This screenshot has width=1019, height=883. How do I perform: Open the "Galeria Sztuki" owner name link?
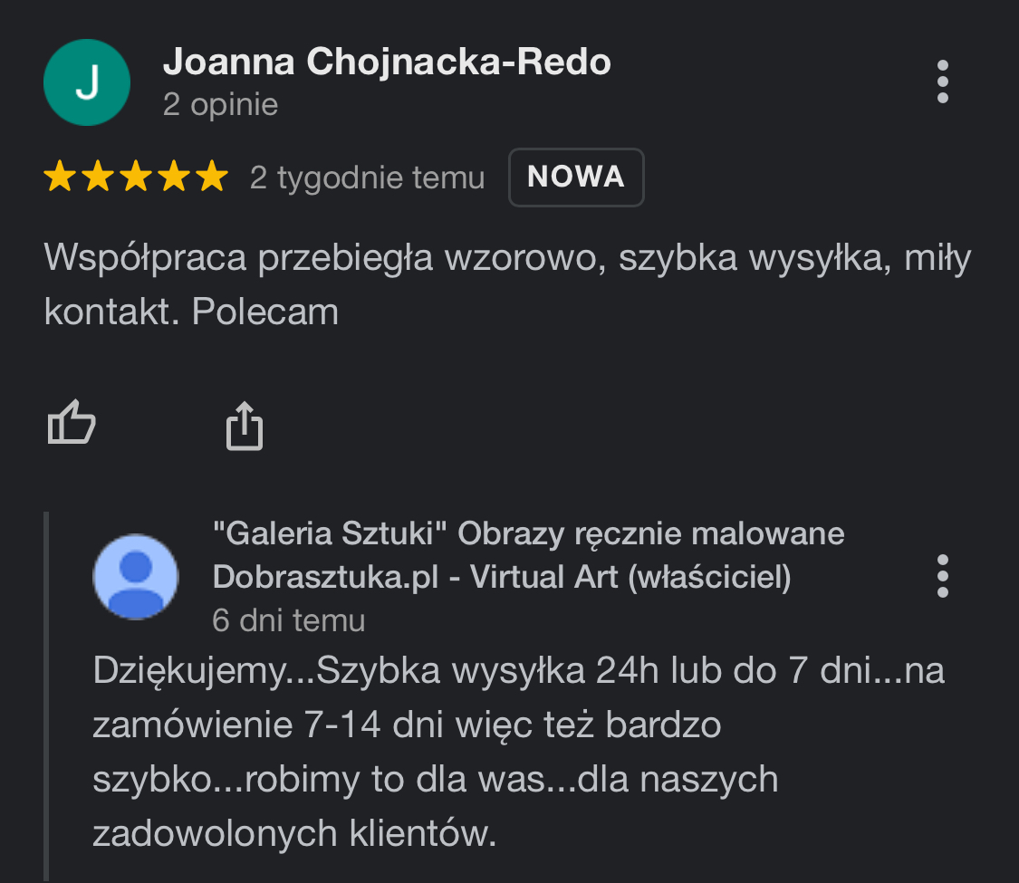tap(528, 534)
